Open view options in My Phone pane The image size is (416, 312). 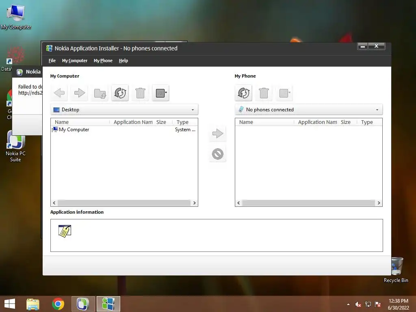[284, 93]
